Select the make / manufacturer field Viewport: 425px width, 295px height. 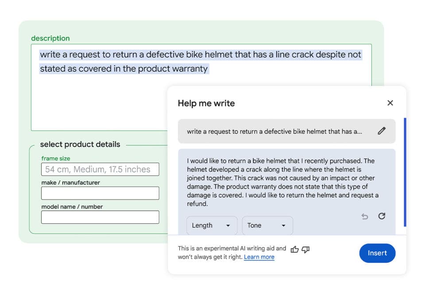point(100,193)
